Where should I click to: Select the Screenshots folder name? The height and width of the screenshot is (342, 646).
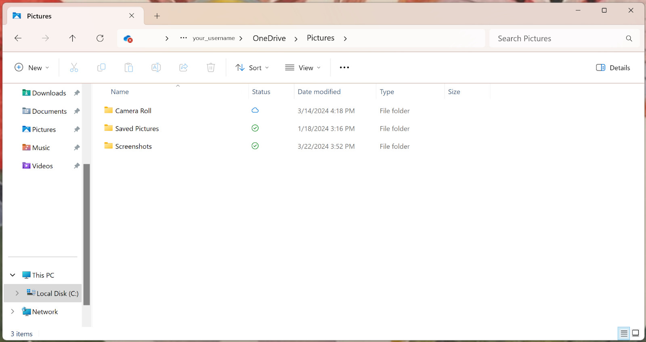(x=134, y=146)
